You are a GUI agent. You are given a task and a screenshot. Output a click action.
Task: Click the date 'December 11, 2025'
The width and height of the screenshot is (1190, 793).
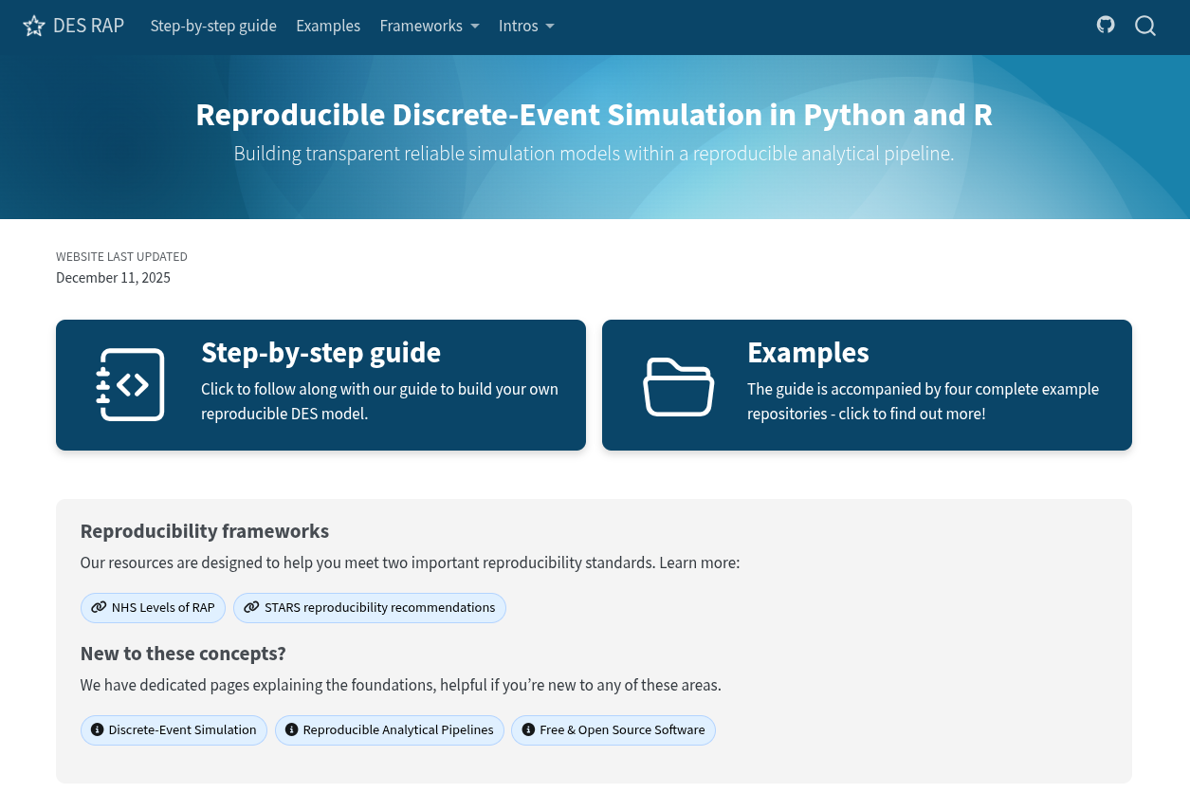pos(113,278)
